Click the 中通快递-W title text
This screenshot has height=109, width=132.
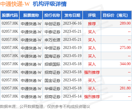coord(15,4)
